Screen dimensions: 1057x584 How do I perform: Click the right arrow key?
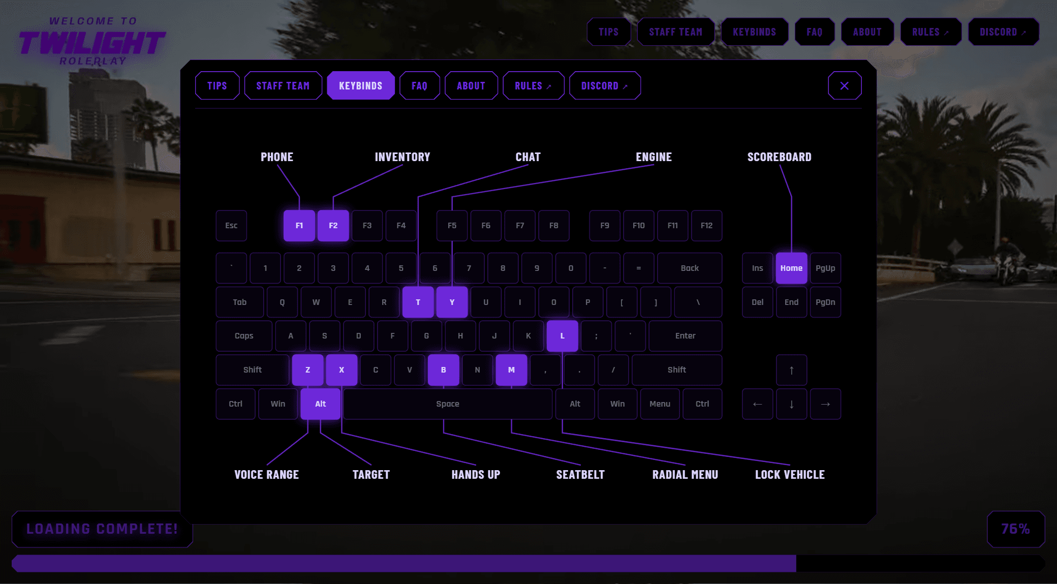825,404
